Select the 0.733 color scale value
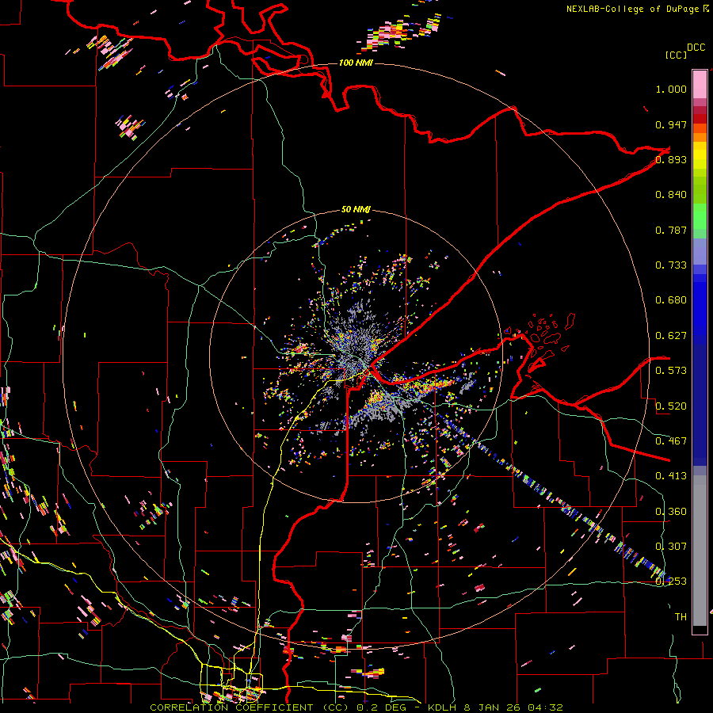This screenshot has width=713, height=713. 671,265
